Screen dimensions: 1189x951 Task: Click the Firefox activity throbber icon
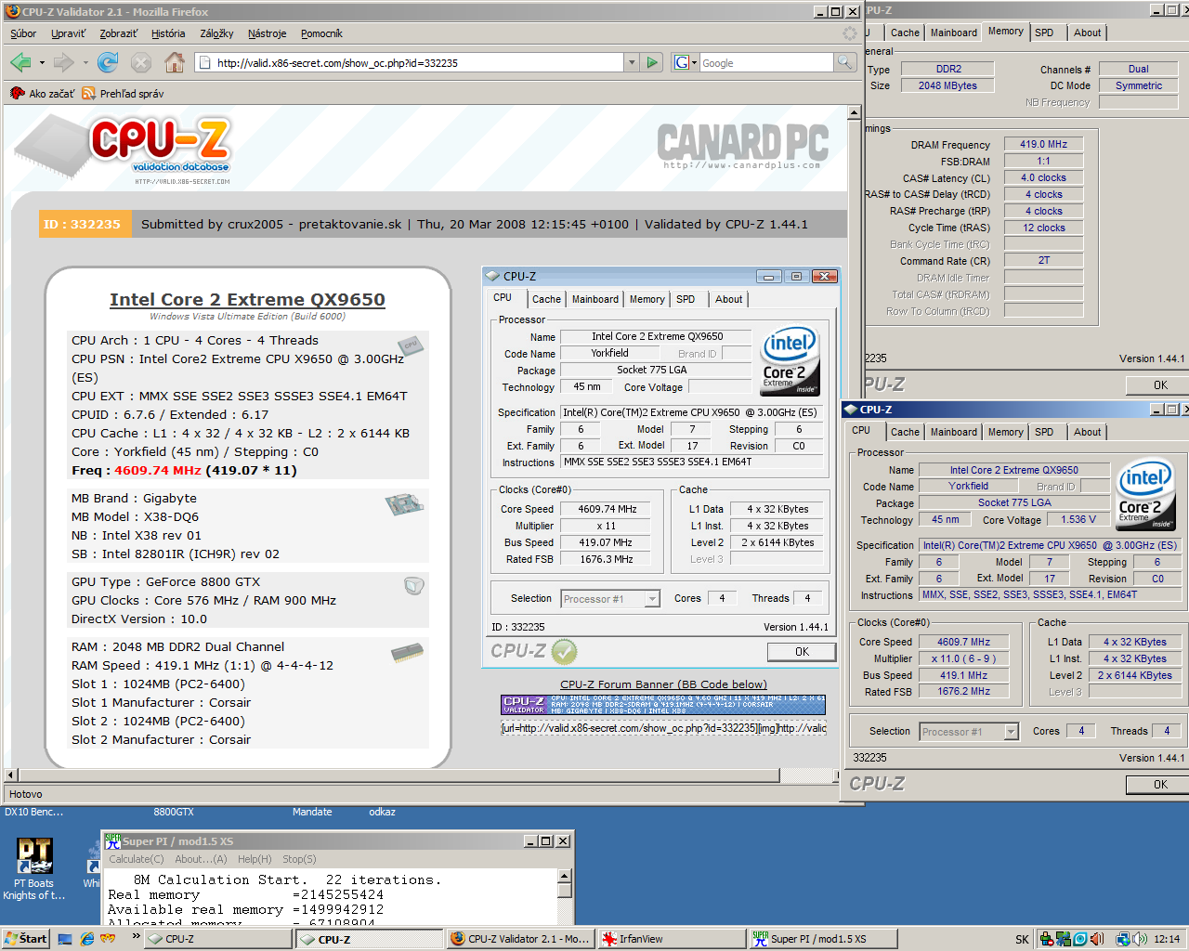[849, 33]
